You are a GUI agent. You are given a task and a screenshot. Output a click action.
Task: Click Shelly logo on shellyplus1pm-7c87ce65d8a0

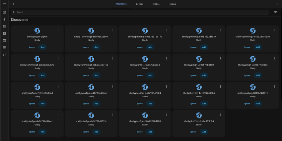point(37,87)
